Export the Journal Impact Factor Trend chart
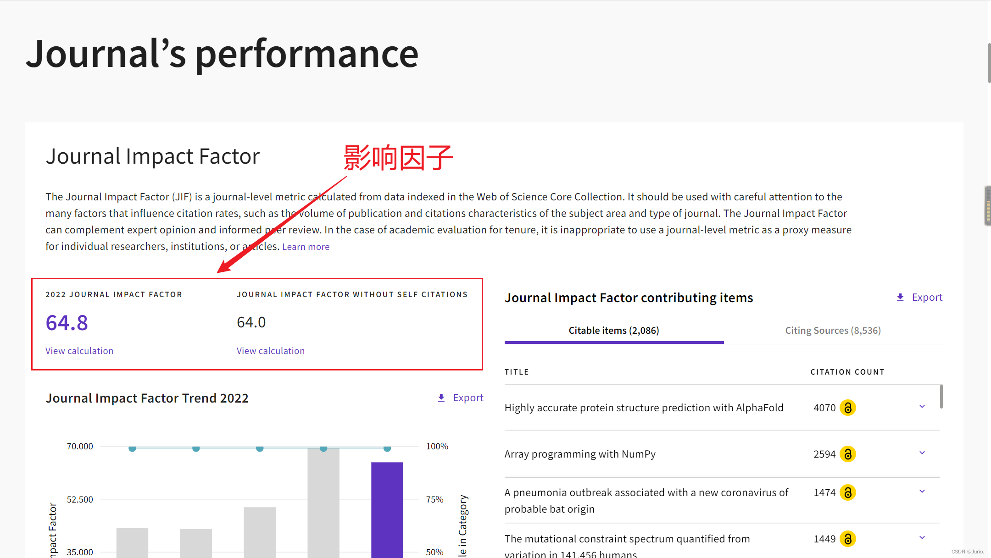 [468, 398]
